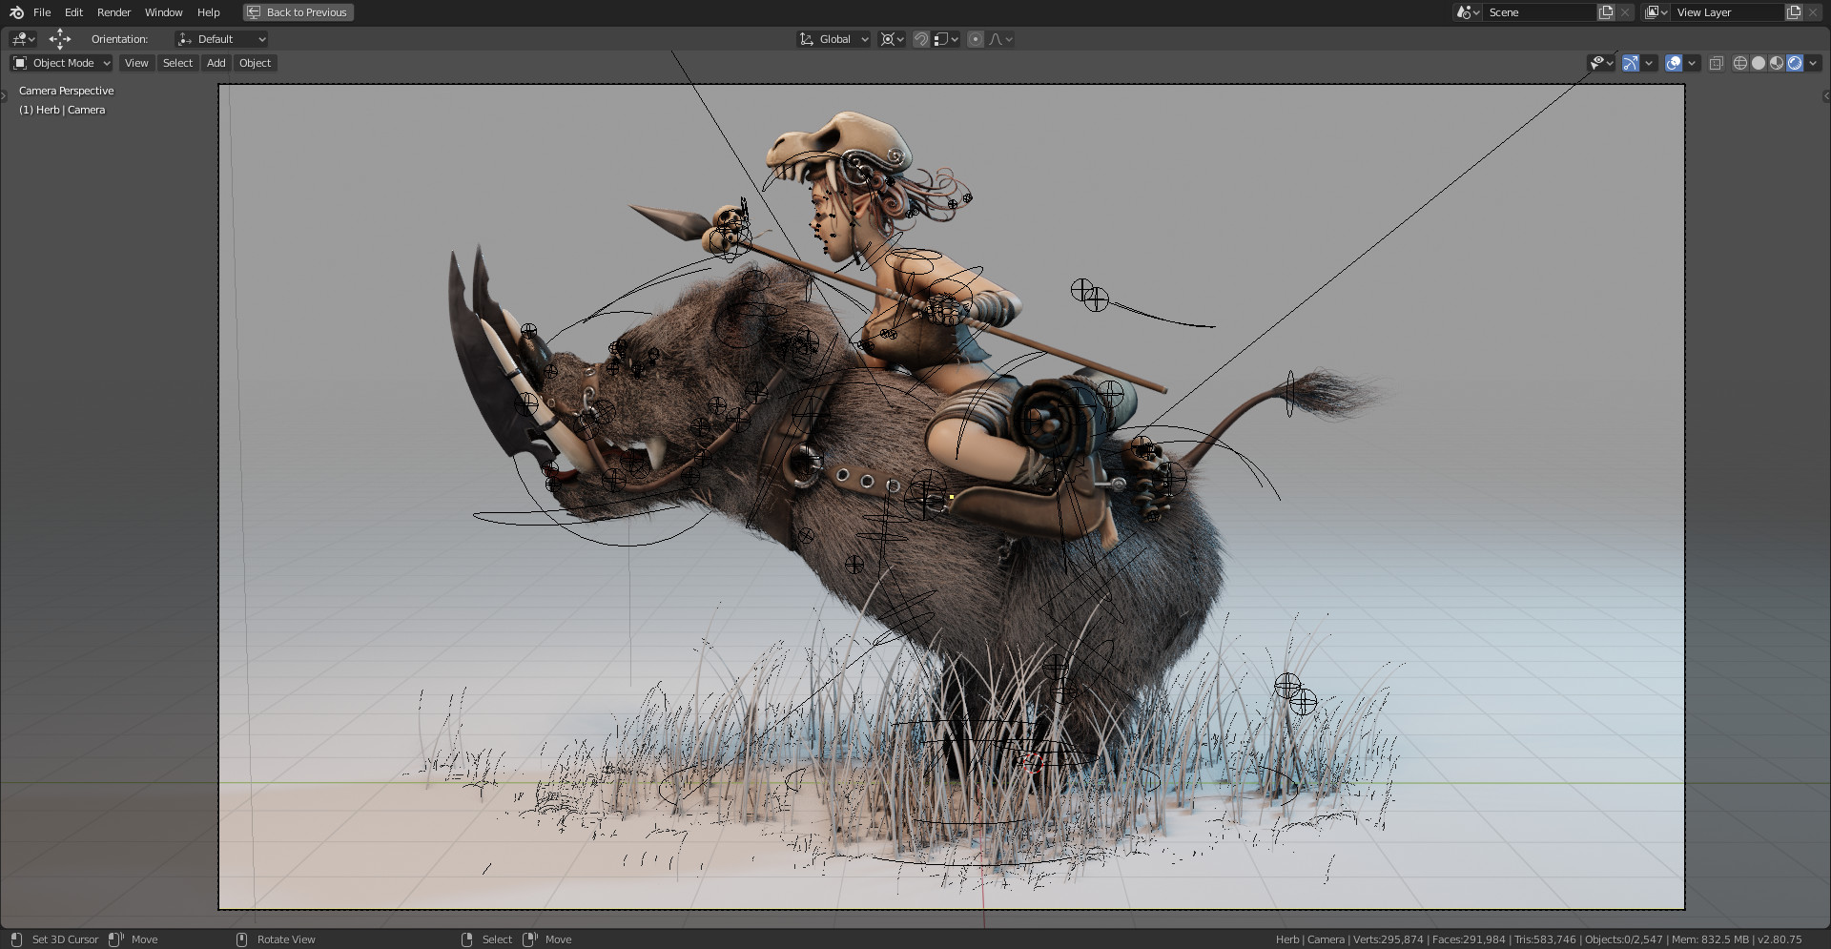Screen dimensions: 1831x949
Task: Switch to wireframe shading
Action: click(x=1740, y=63)
